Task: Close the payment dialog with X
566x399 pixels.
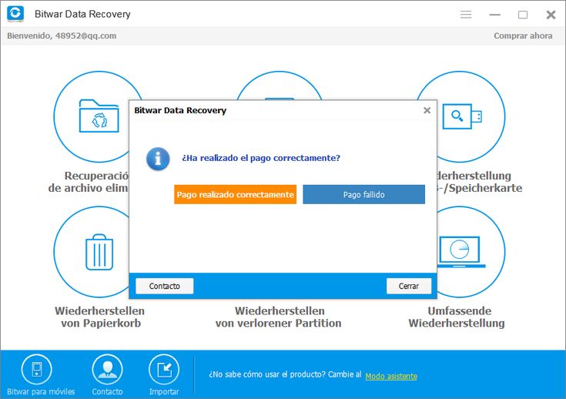Action: 427,110
